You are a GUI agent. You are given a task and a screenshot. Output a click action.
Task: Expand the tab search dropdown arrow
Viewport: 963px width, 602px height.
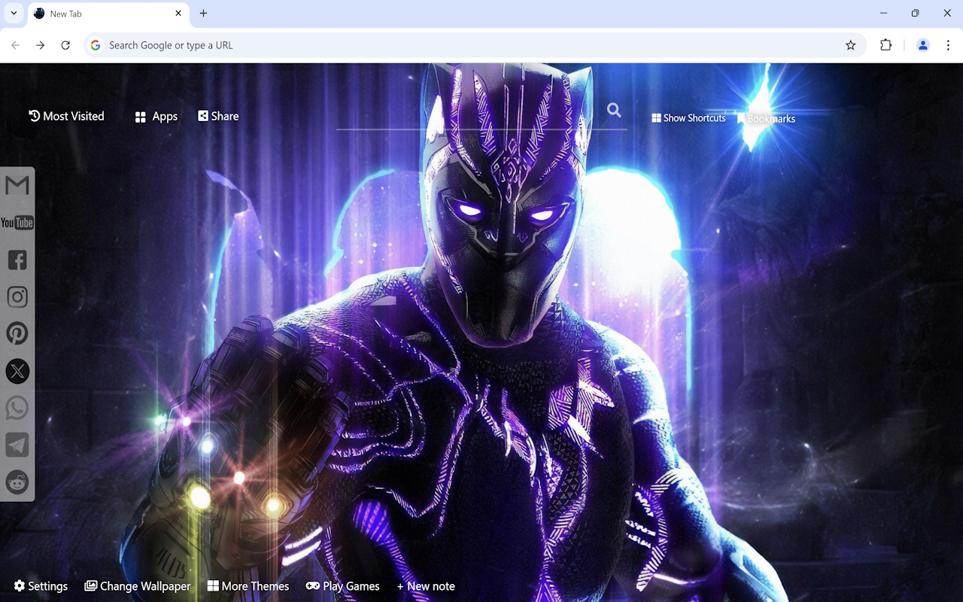14,14
